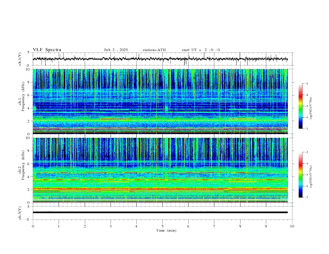Click the upper colorbar "-7" tick value
The image size is (329, 254).
point(307,129)
